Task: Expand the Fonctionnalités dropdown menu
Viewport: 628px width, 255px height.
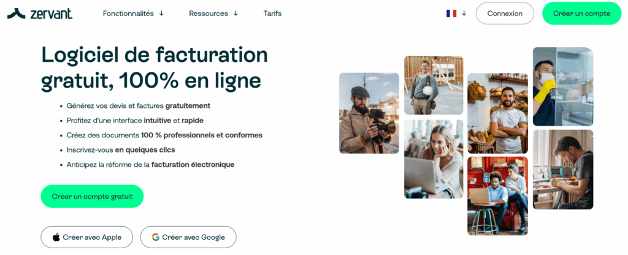Action: point(133,13)
